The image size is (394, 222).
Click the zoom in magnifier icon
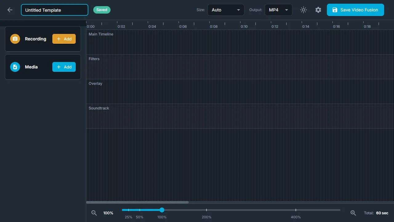pyautogui.click(x=353, y=213)
